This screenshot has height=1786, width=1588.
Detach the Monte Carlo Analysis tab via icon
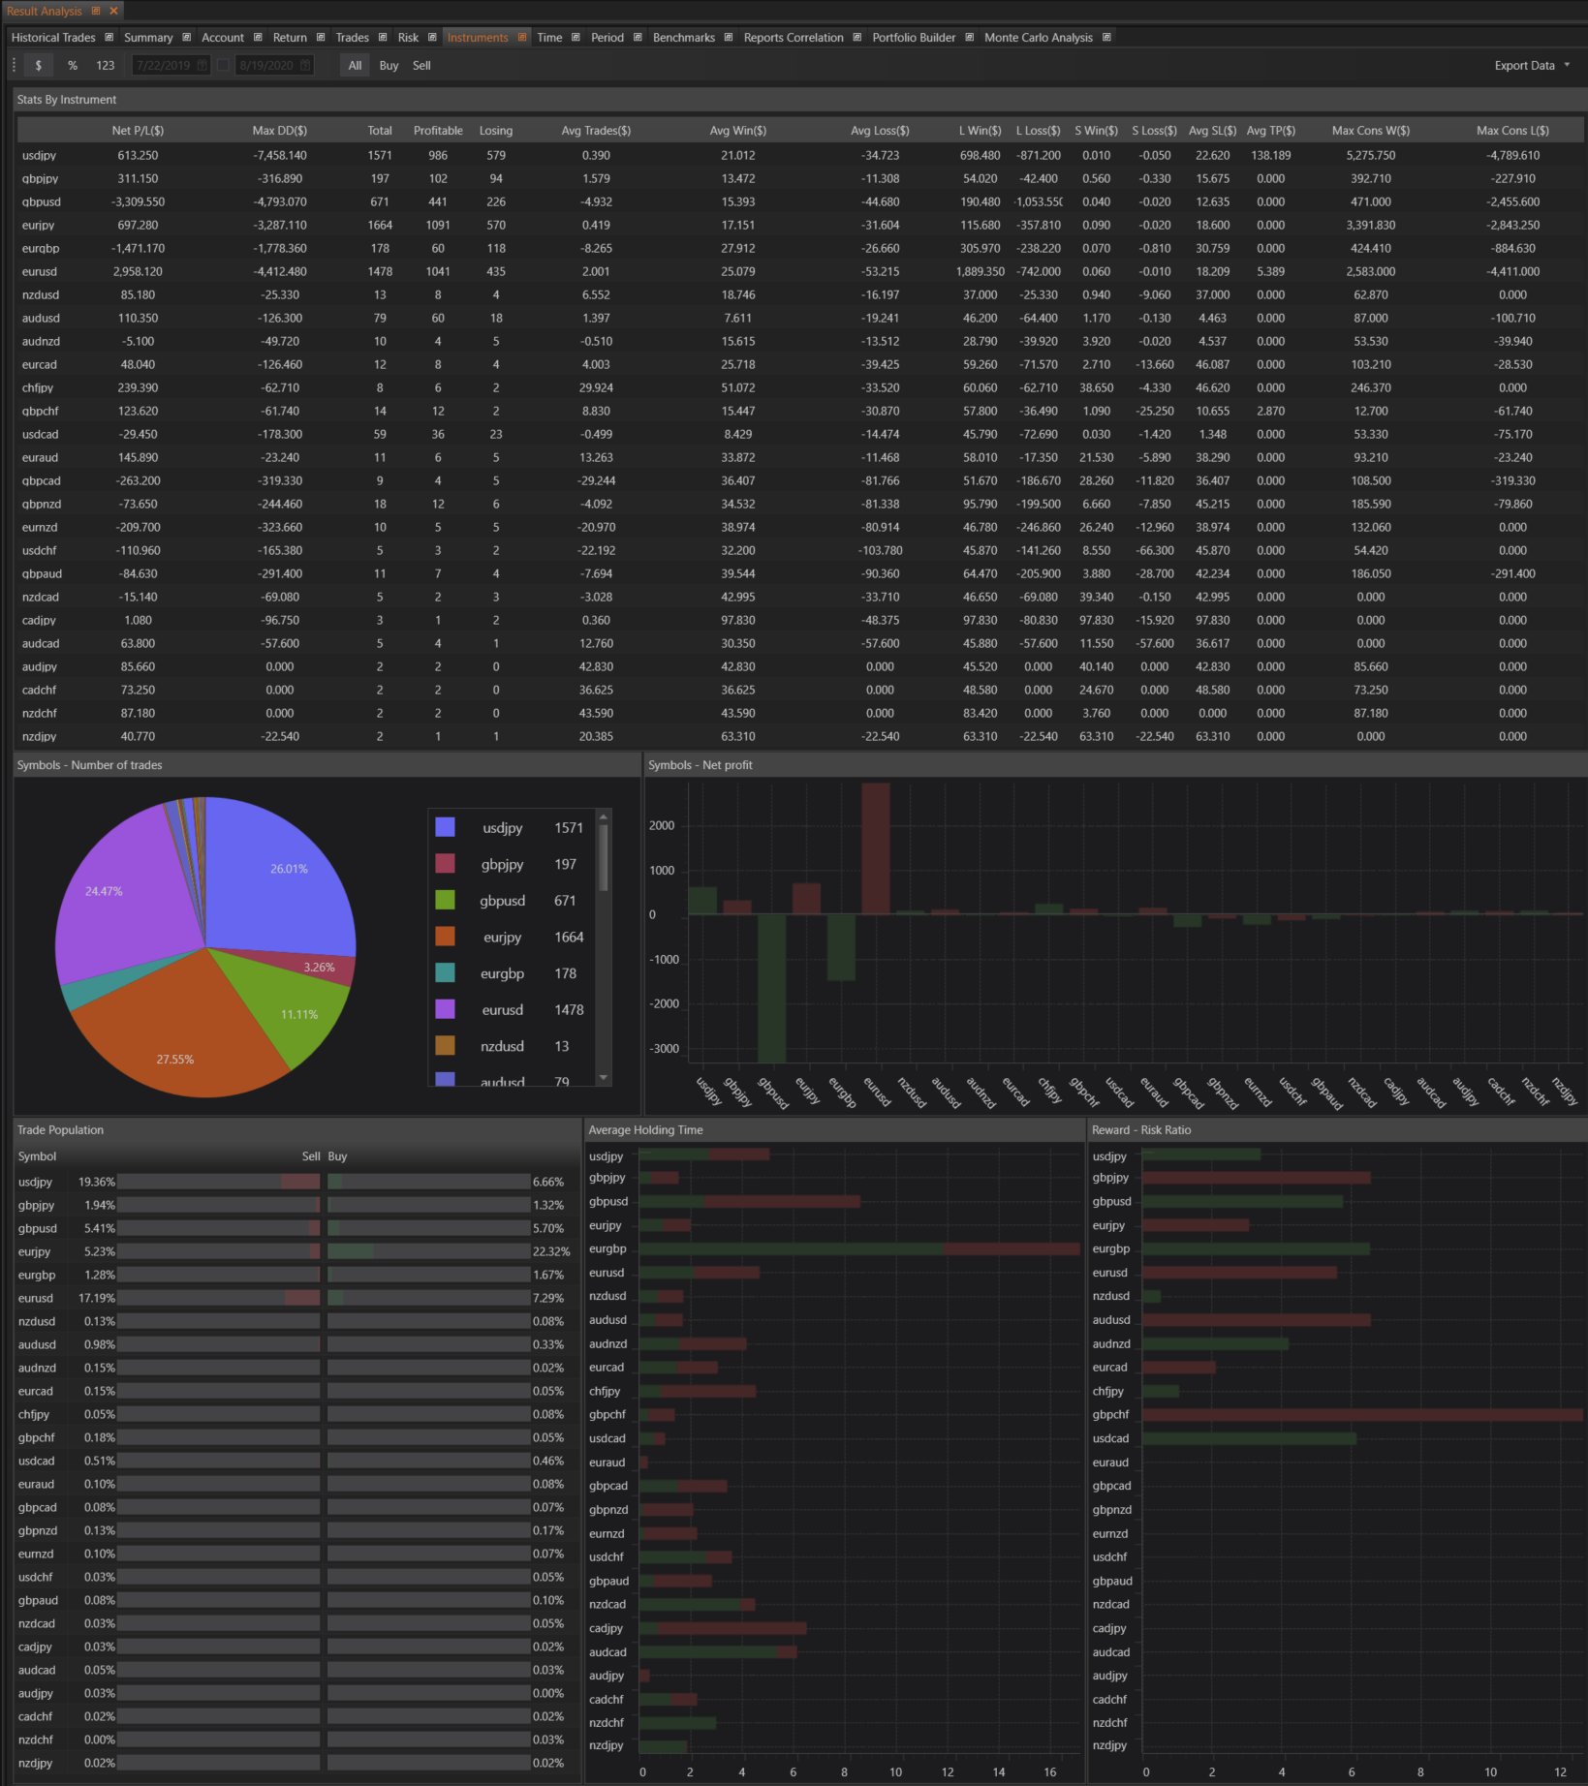pyautogui.click(x=1106, y=38)
